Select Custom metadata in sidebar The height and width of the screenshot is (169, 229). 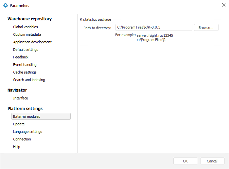tap(27, 34)
